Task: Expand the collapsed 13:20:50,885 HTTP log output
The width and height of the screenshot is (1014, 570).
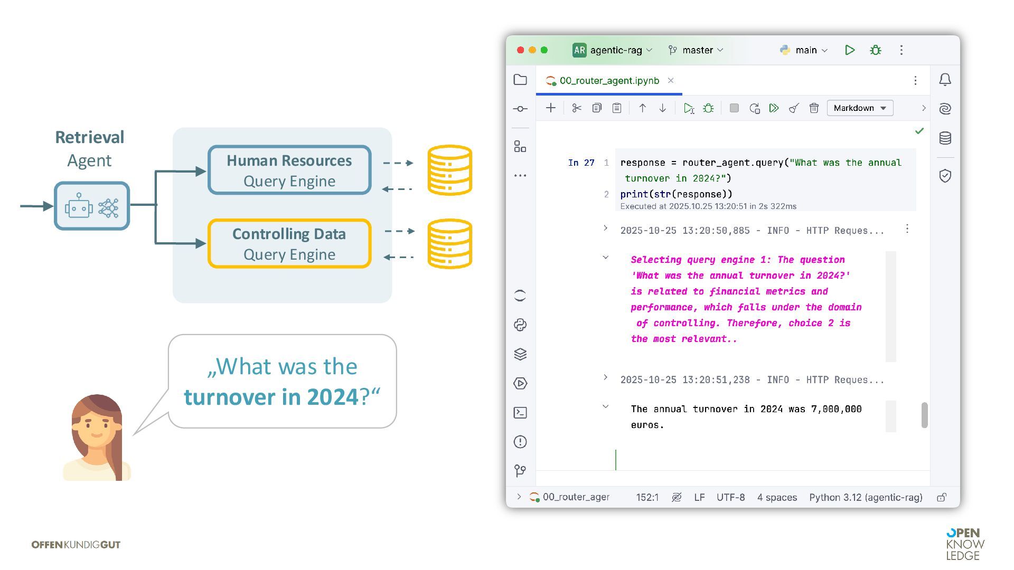Action: (605, 229)
